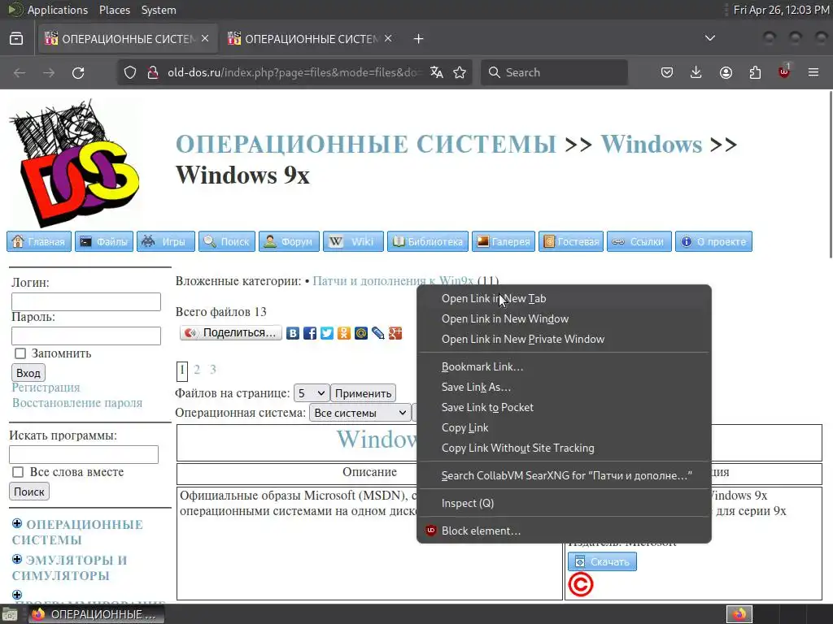Open the System menu
The image size is (833, 624).
point(159,10)
